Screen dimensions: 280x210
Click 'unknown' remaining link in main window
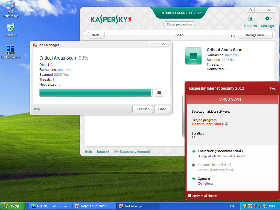point(232,55)
